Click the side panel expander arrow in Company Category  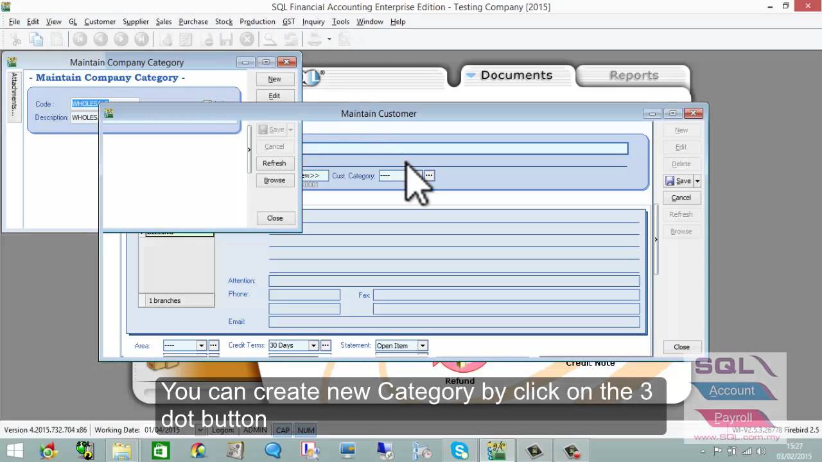click(249, 150)
